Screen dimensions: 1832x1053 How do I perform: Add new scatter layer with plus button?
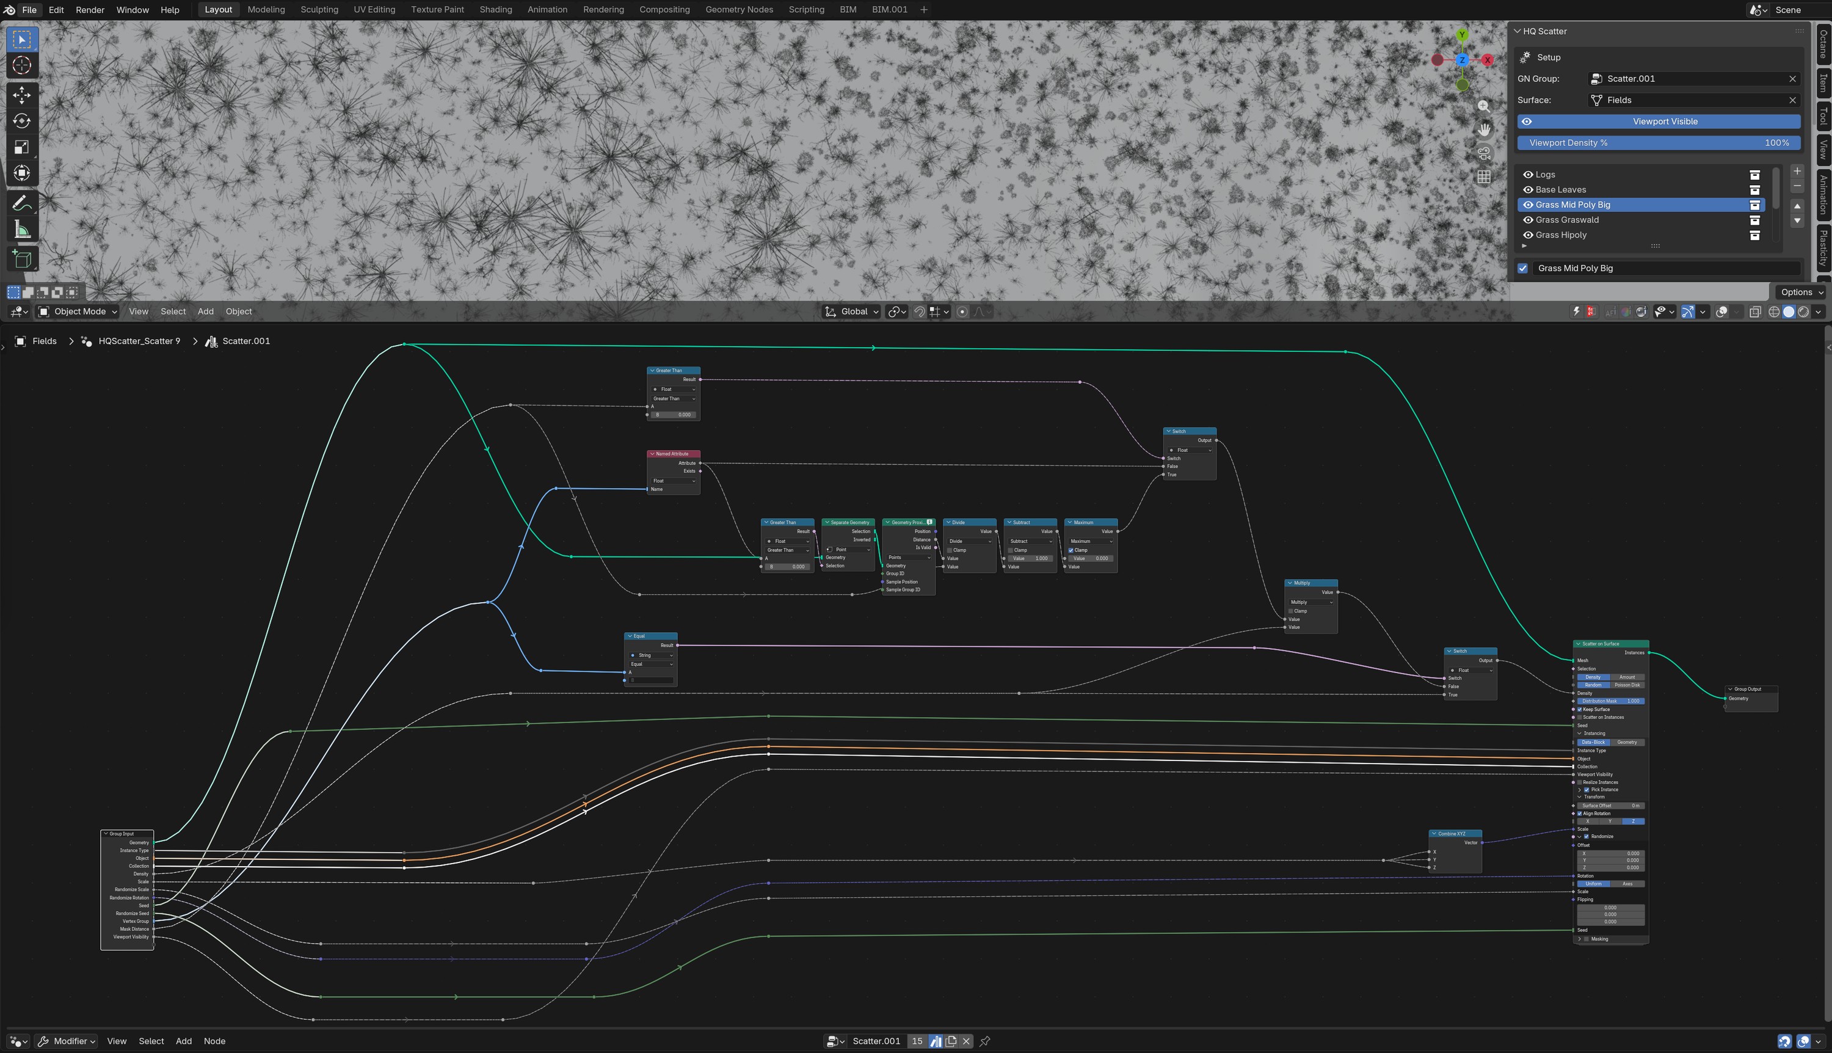click(1797, 172)
